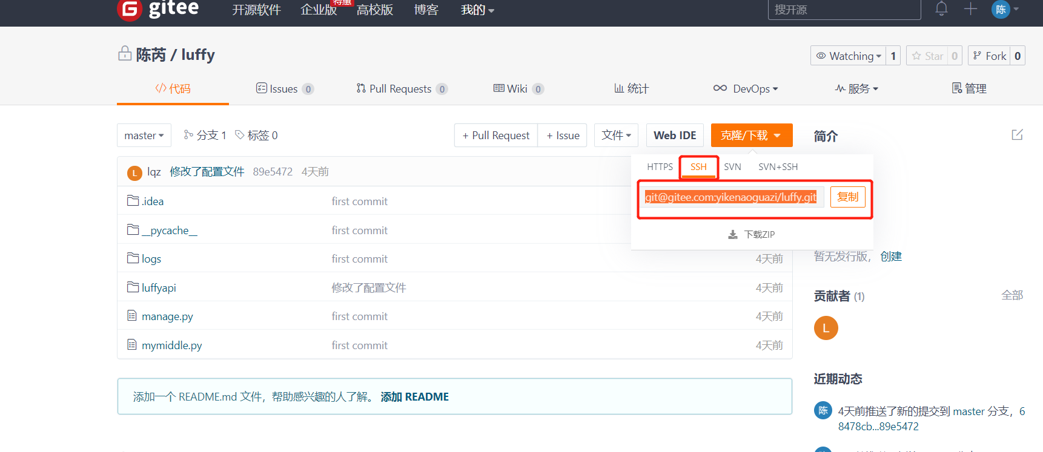The width and height of the screenshot is (1043, 452).
Task: Open the user avatar 陈 menu
Action: [x=1001, y=9]
